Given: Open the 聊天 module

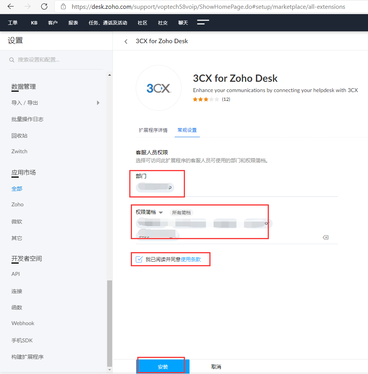Looking at the screenshot, I should click(183, 23).
